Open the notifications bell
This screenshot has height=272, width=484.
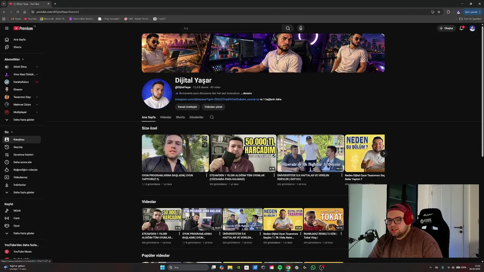click(461, 28)
